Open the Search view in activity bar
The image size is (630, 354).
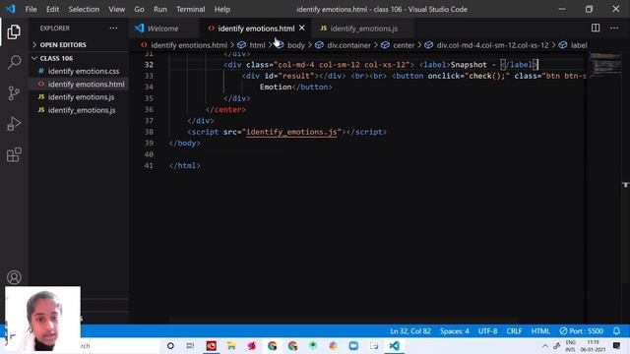coord(14,62)
